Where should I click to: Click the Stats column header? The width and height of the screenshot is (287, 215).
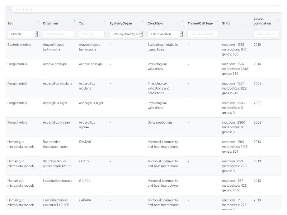tap(226, 24)
